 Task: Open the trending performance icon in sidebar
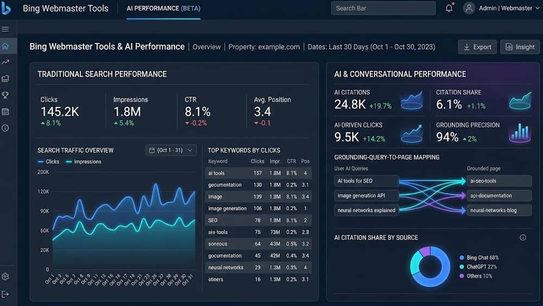[5, 63]
